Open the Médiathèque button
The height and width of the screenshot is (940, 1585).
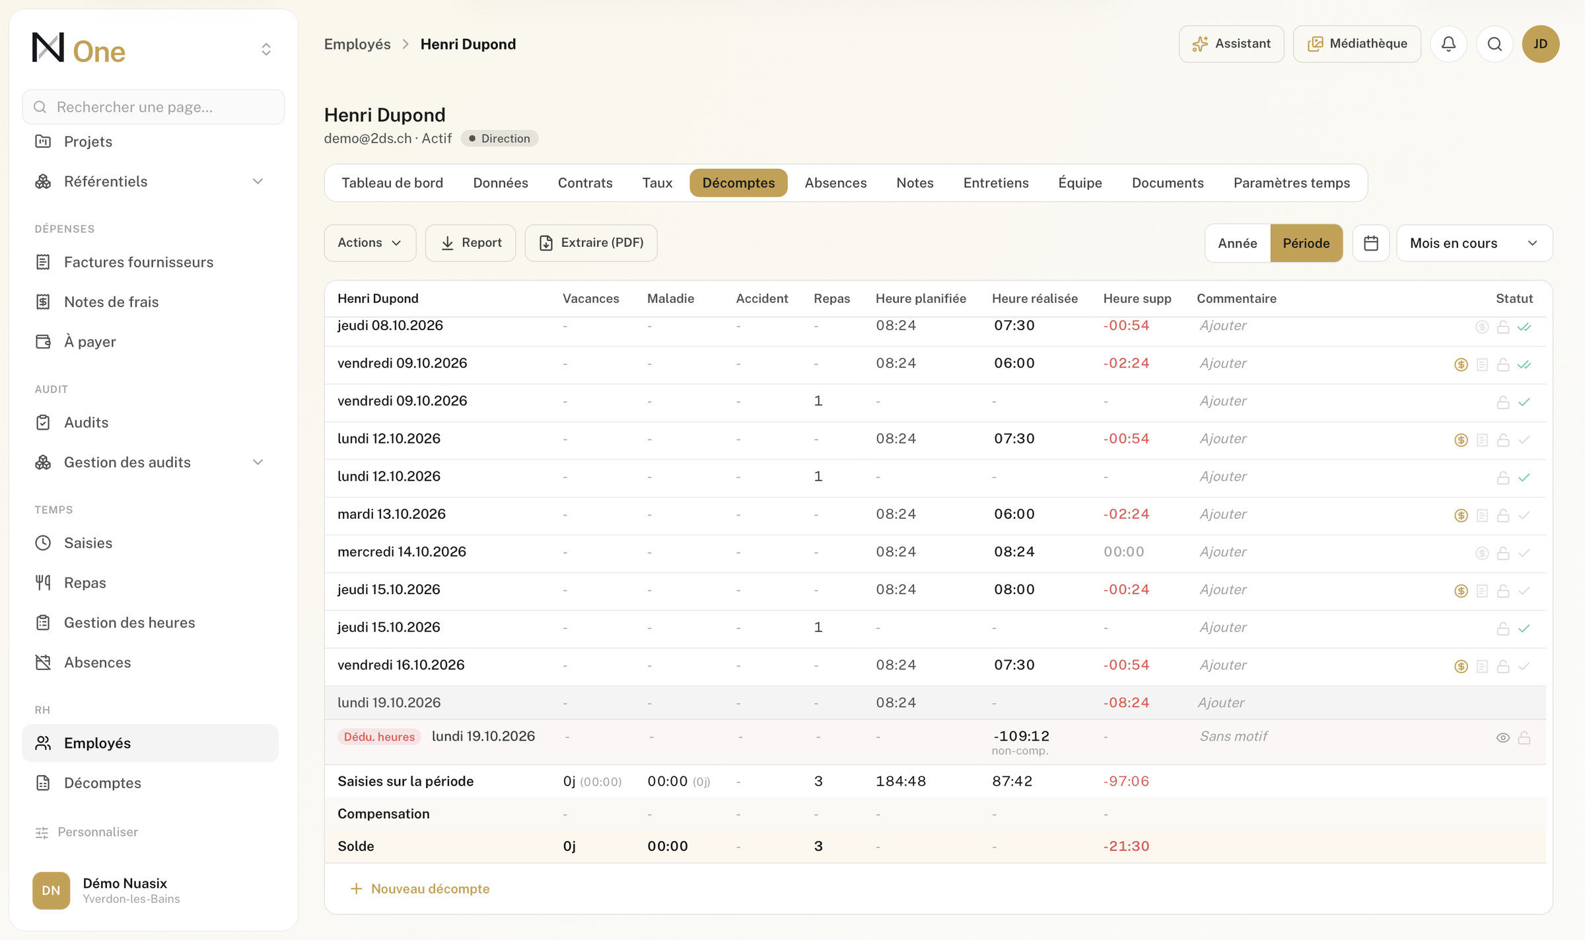(x=1357, y=44)
